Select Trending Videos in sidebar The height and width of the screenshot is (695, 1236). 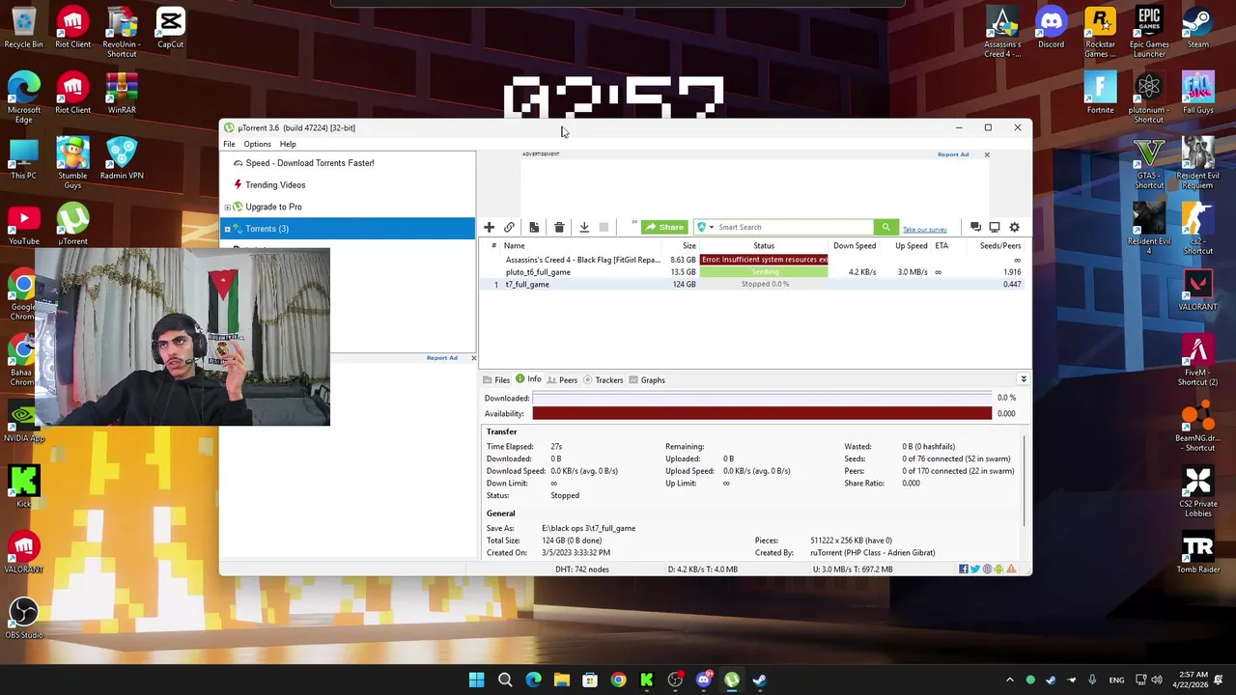[x=275, y=185]
